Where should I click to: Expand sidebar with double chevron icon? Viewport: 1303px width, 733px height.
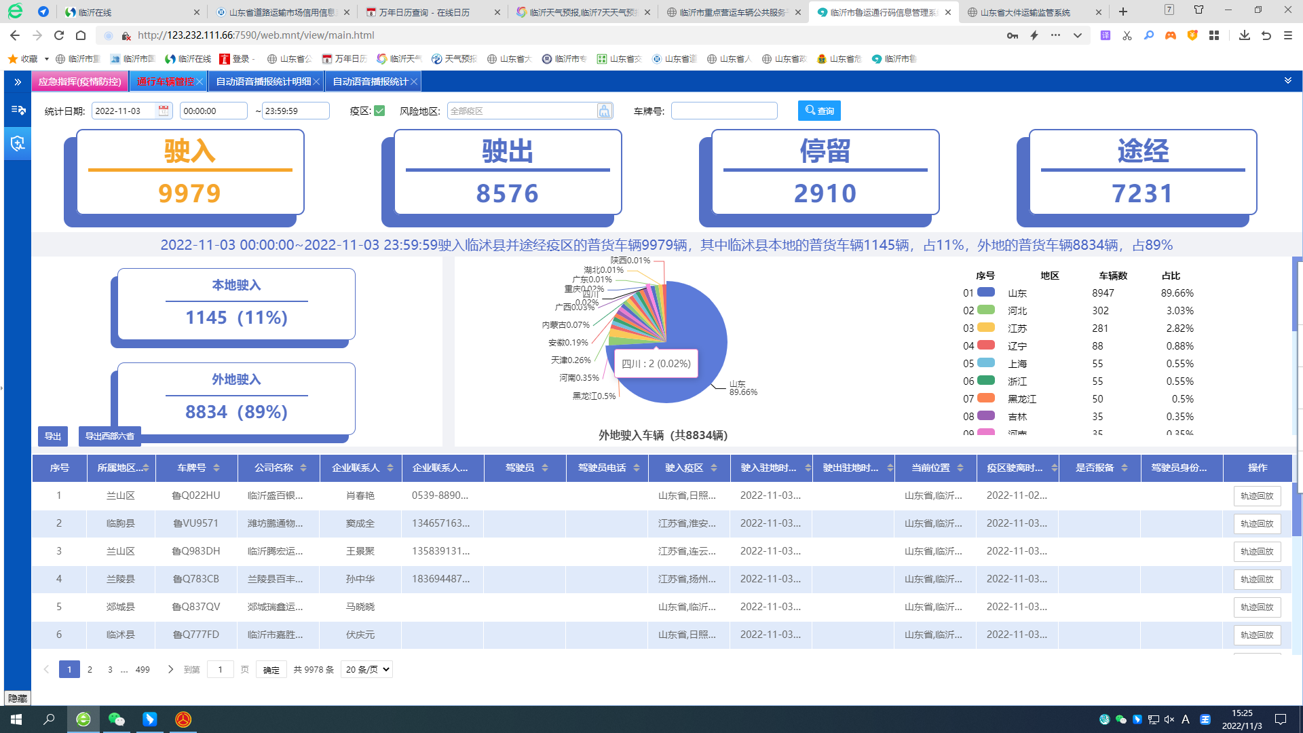[x=18, y=82]
